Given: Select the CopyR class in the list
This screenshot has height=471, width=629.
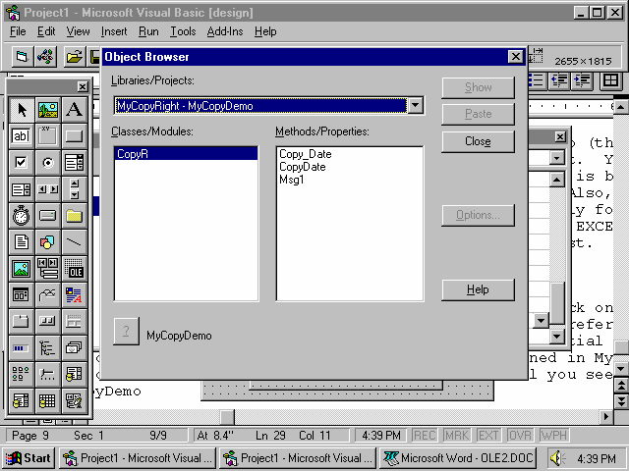Looking at the screenshot, I should 132,154.
